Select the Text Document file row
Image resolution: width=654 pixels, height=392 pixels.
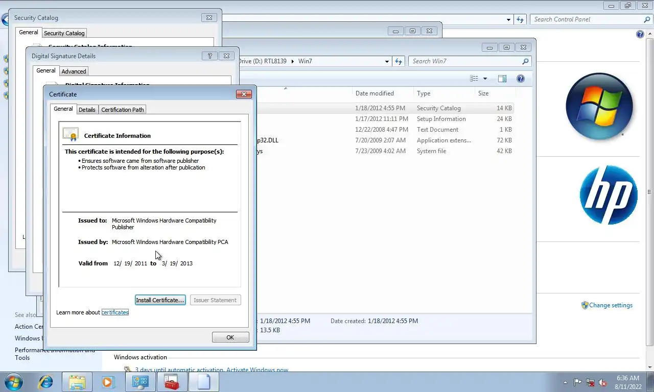[384, 130]
